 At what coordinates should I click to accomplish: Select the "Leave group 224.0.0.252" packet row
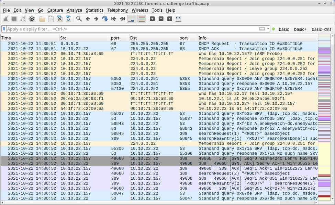pyautogui.click(x=159, y=68)
